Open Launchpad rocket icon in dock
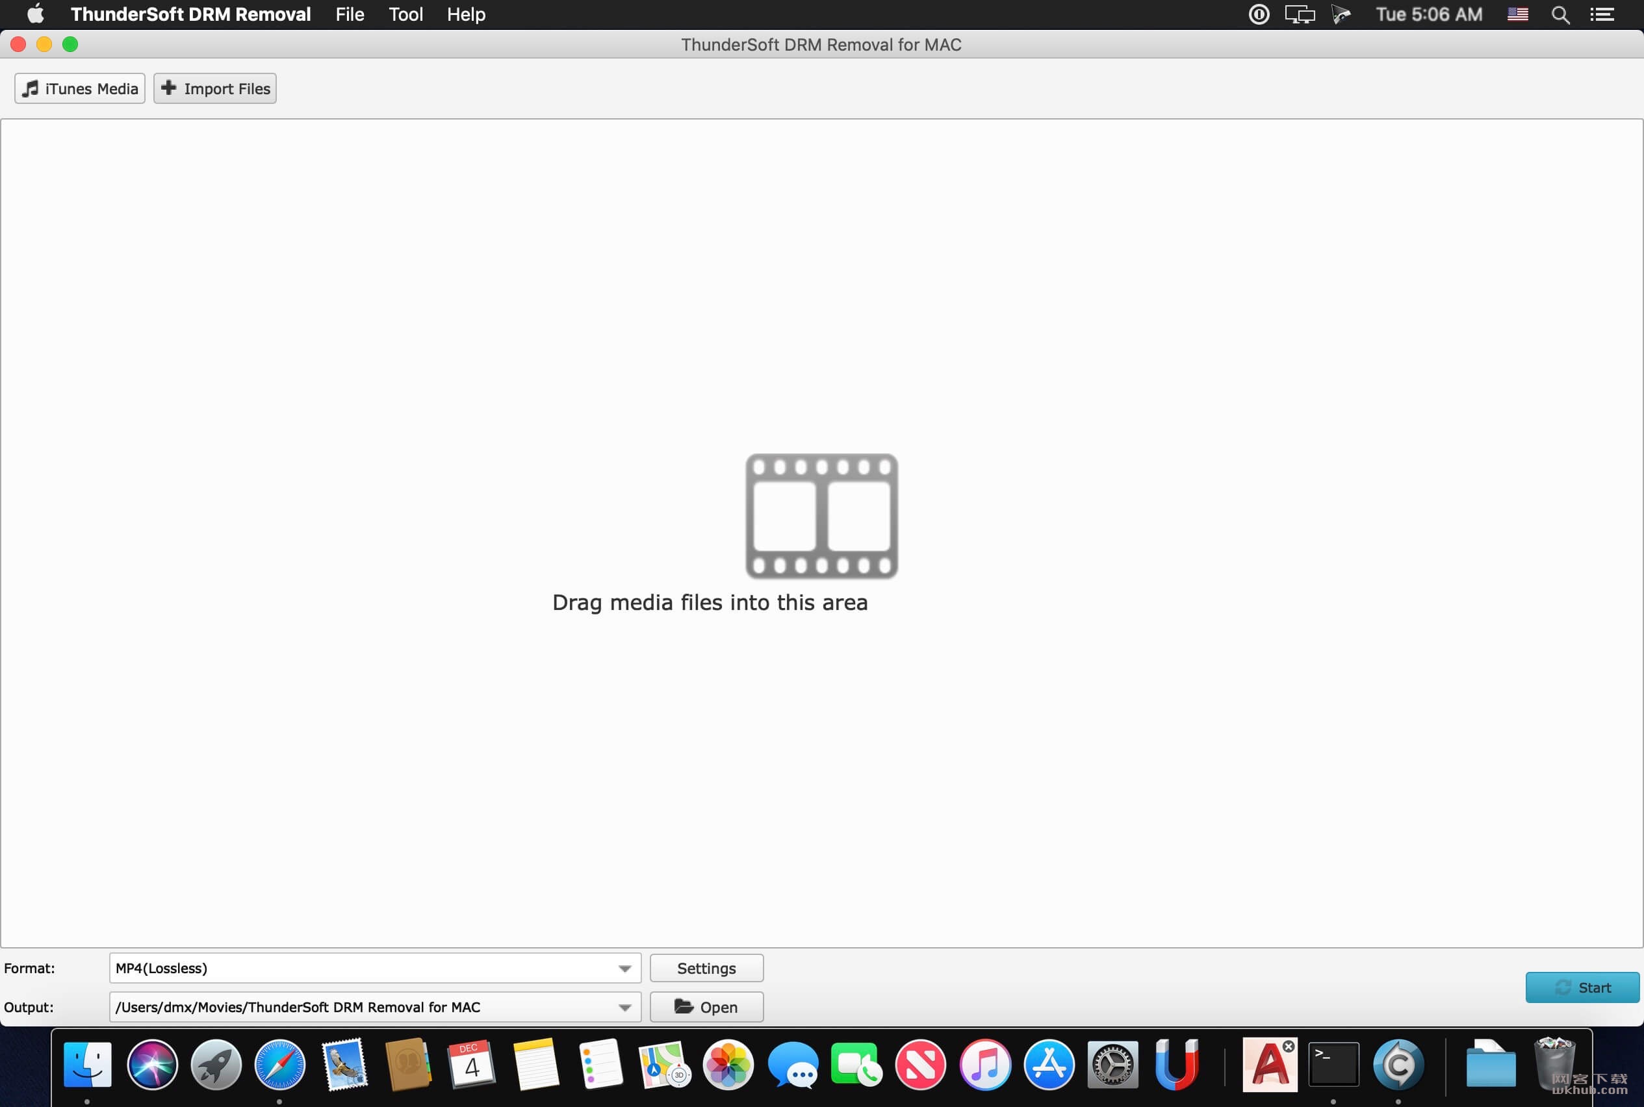Viewport: 1644px width, 1107px height. point(216,1064)
